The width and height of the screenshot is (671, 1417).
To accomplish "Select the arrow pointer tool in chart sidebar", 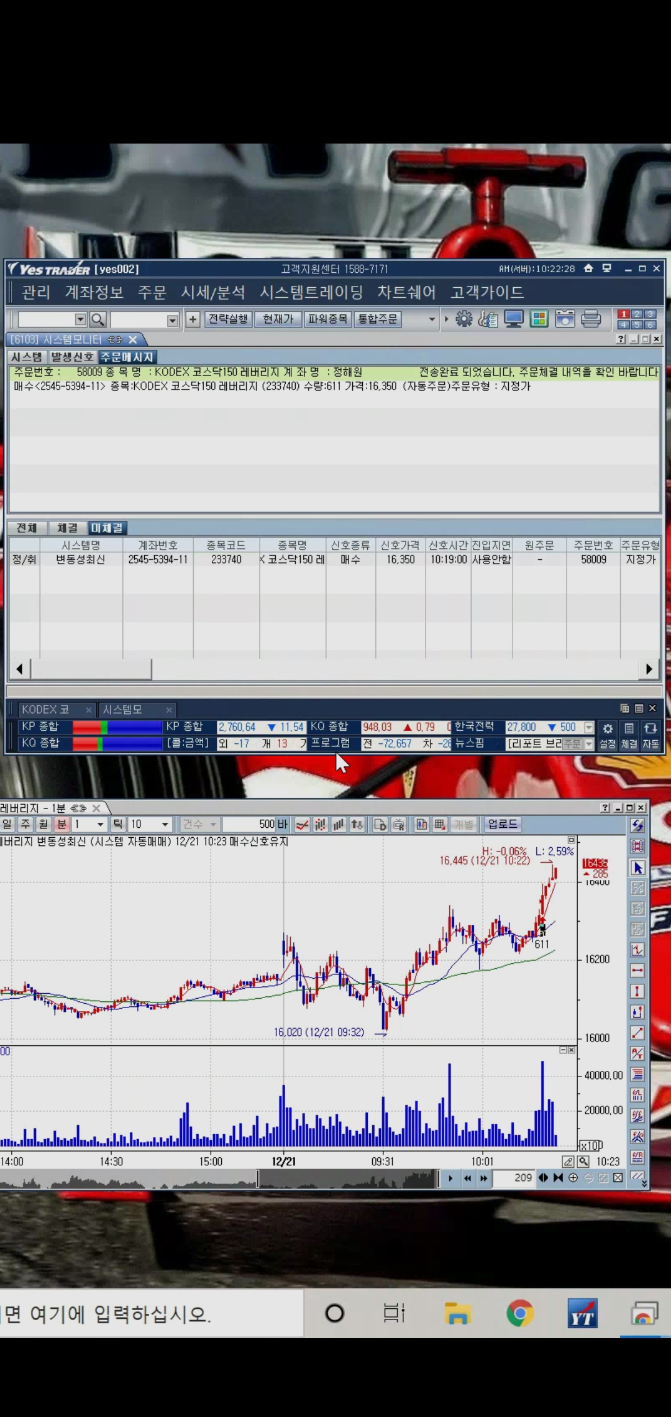I will [637, 868].
